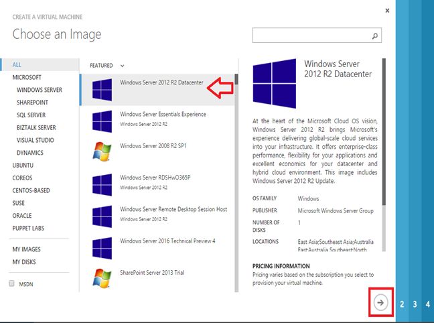Select the BIZTALK SERVER subcategory
This screenshot has width=434, height=323.
tap(36, 128)
